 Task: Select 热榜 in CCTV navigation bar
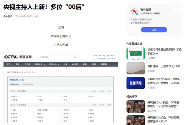point(94,64)
